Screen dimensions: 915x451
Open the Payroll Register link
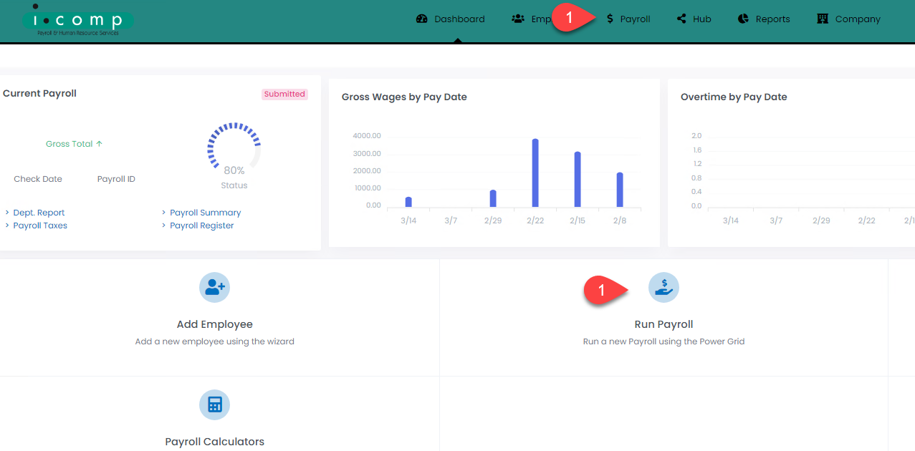coord(201,225)
